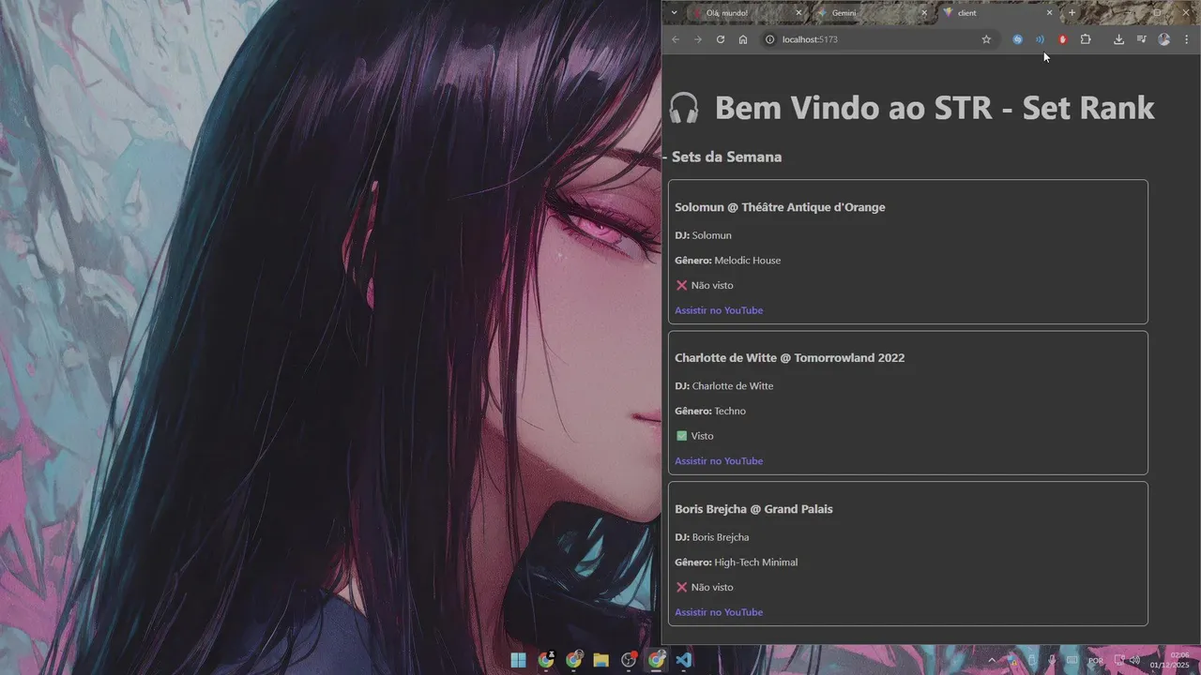The image size is (1201, 675).
Task: Bookmark this page with the star
Action: click(x=986, y=39)
